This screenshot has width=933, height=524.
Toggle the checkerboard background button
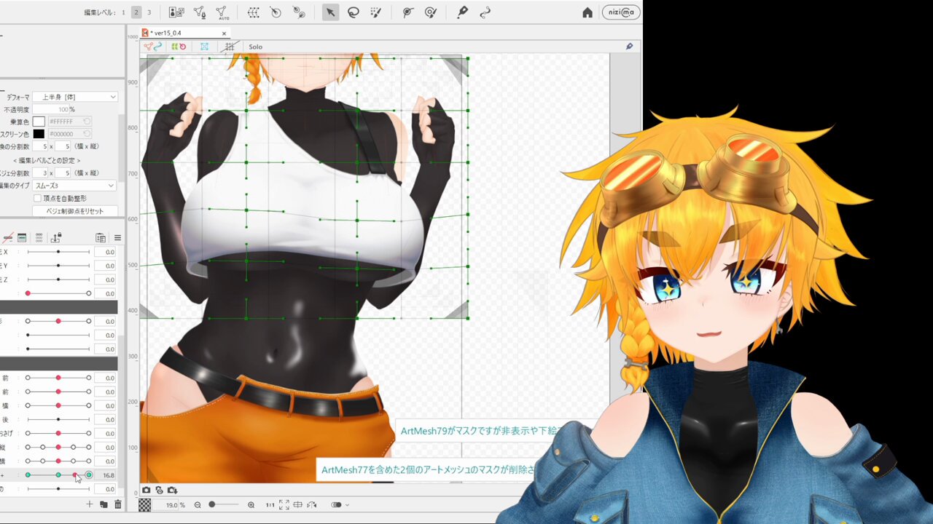[145, 504]
